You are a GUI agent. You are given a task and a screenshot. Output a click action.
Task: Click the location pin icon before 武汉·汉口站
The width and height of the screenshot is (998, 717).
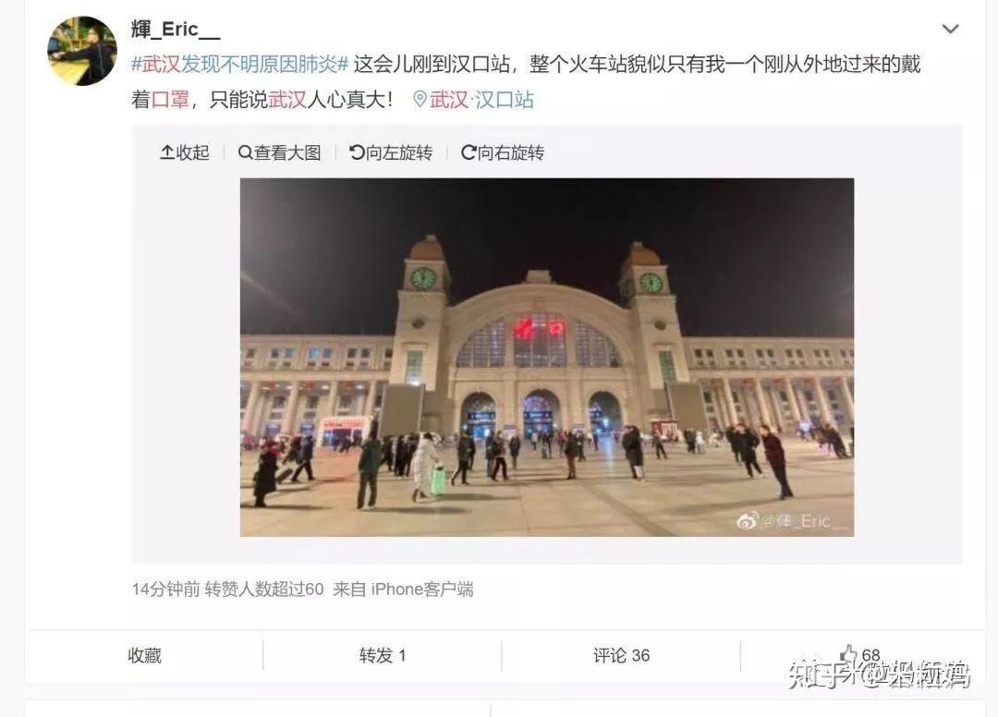(x=420, y=99)
